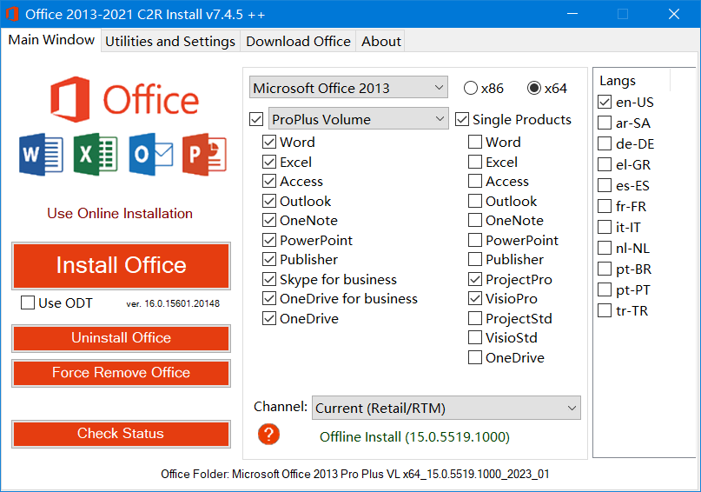Uncheck OneNote in the ProPlus suite list
Screen dimensions: 701x492
(x=269, y=221)
